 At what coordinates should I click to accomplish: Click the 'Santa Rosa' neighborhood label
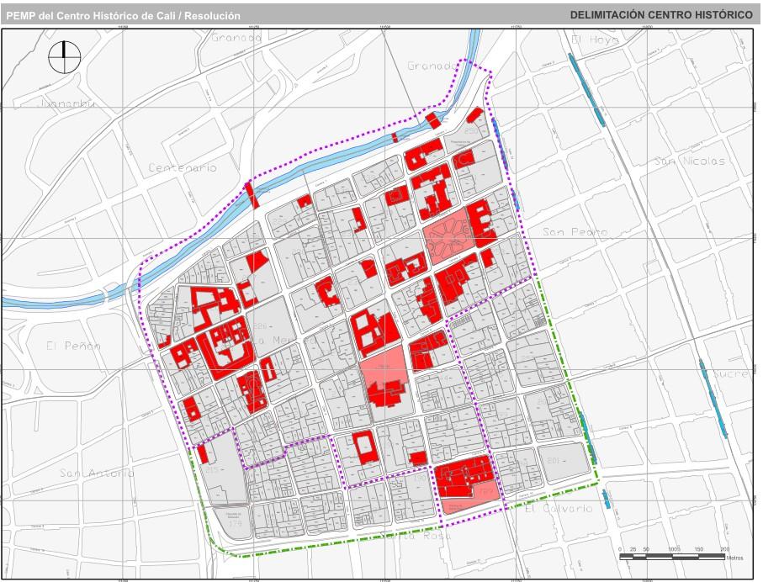415,536
